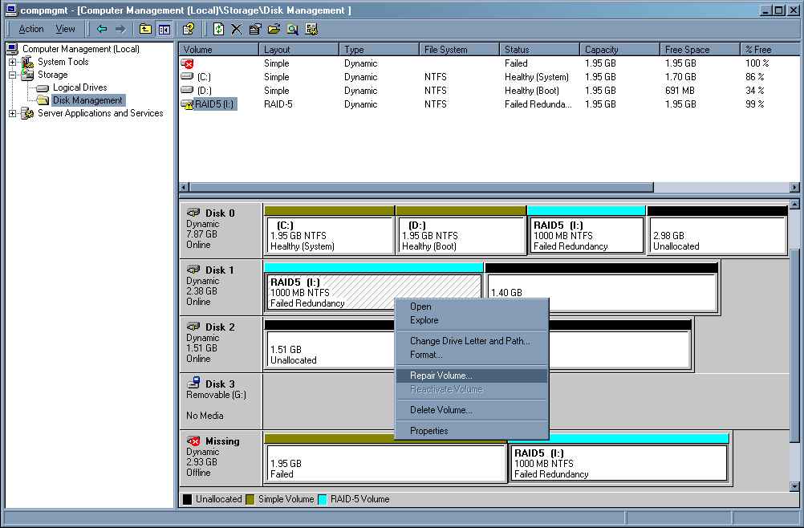Select the (D:) partition on Disk 0
Screen dimensions: 804x528
coord(461,230)
